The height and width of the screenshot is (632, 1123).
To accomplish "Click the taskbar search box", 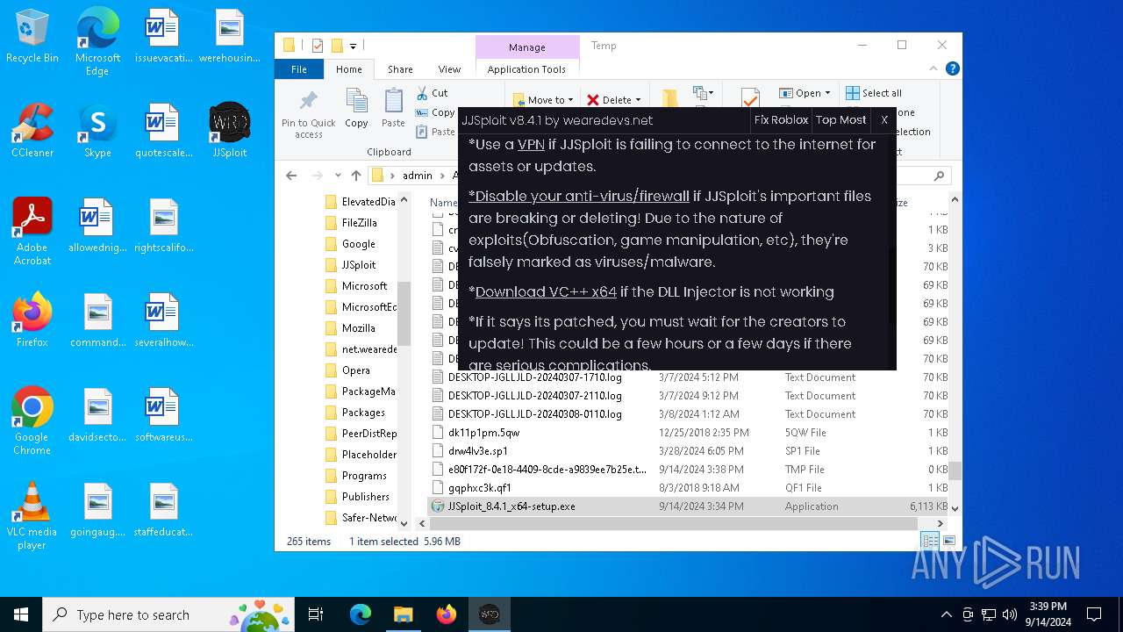I will (170, 614).
